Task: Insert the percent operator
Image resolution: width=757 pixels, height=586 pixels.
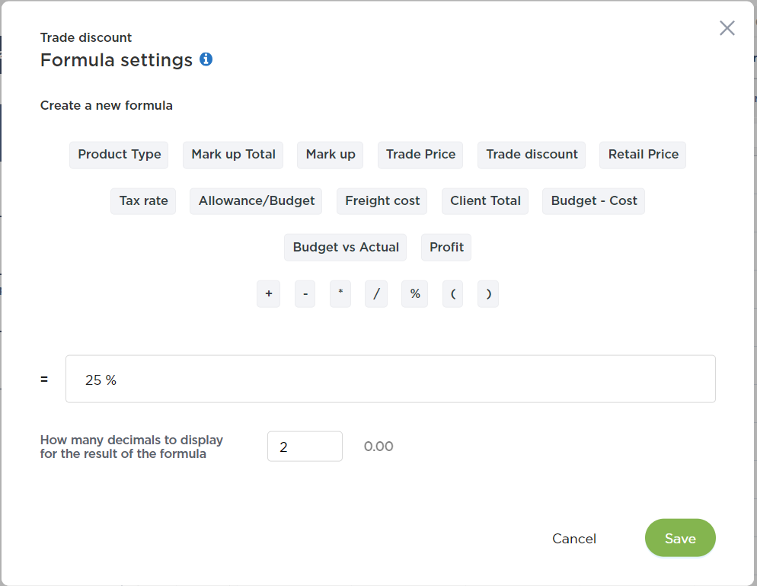Action: (415, 293)
